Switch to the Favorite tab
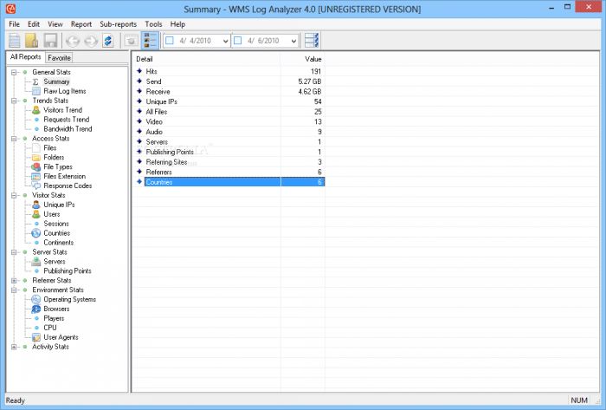Screen dimensions: 606x410 point(59,57)
